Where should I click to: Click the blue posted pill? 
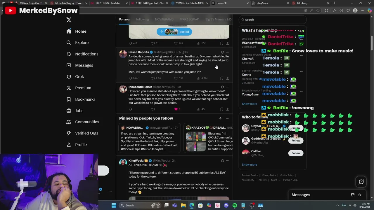point(174,32)
